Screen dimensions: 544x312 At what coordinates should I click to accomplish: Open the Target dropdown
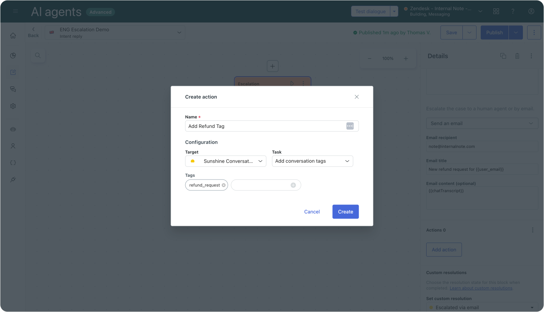pyautogui.click(x=225, y=161)
